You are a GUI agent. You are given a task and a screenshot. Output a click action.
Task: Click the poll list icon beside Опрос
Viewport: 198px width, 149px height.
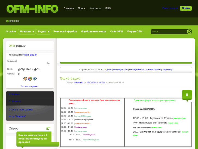pos(48,128)
